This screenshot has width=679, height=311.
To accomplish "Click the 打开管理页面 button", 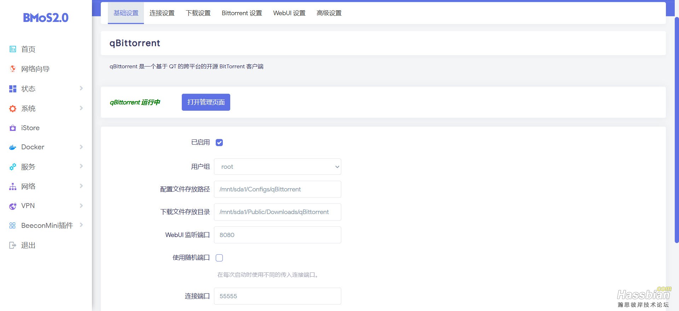I will coord(206,102).
